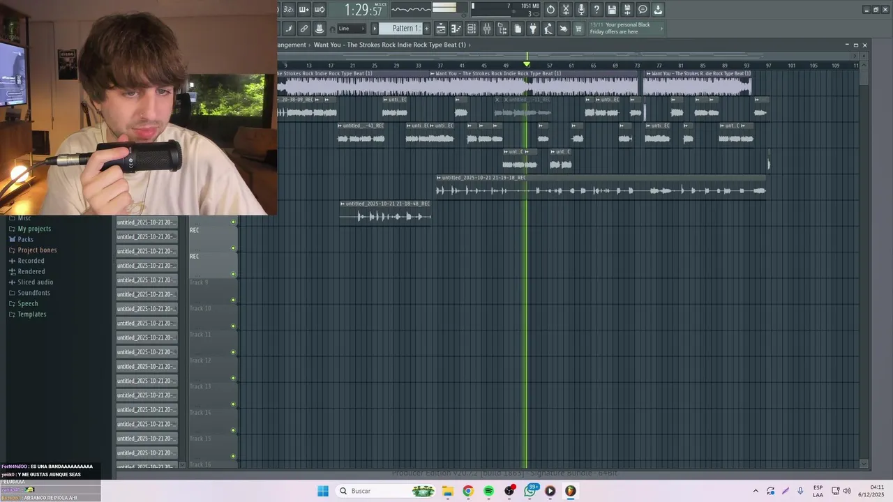Select the untitled_2025-10-21 21-18-48_REC audio clip
The height and width of the screenshot is (502, 893).
(385, 212)
